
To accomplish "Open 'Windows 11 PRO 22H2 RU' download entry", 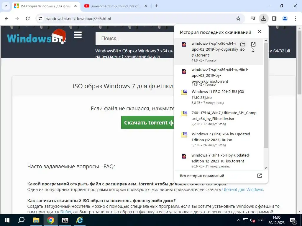I will [x=219, y=97].
